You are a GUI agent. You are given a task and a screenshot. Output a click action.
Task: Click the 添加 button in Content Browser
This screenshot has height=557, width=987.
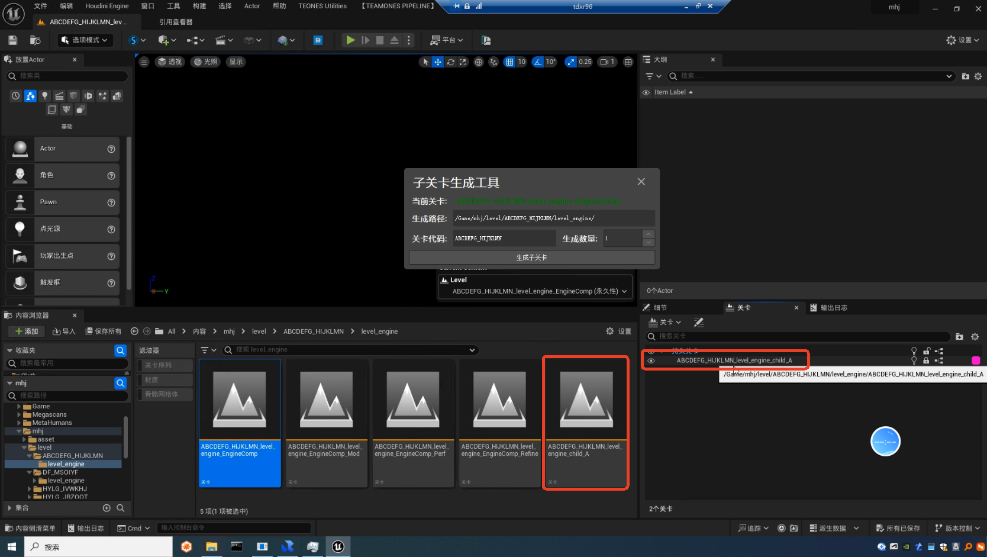[27, 331]
